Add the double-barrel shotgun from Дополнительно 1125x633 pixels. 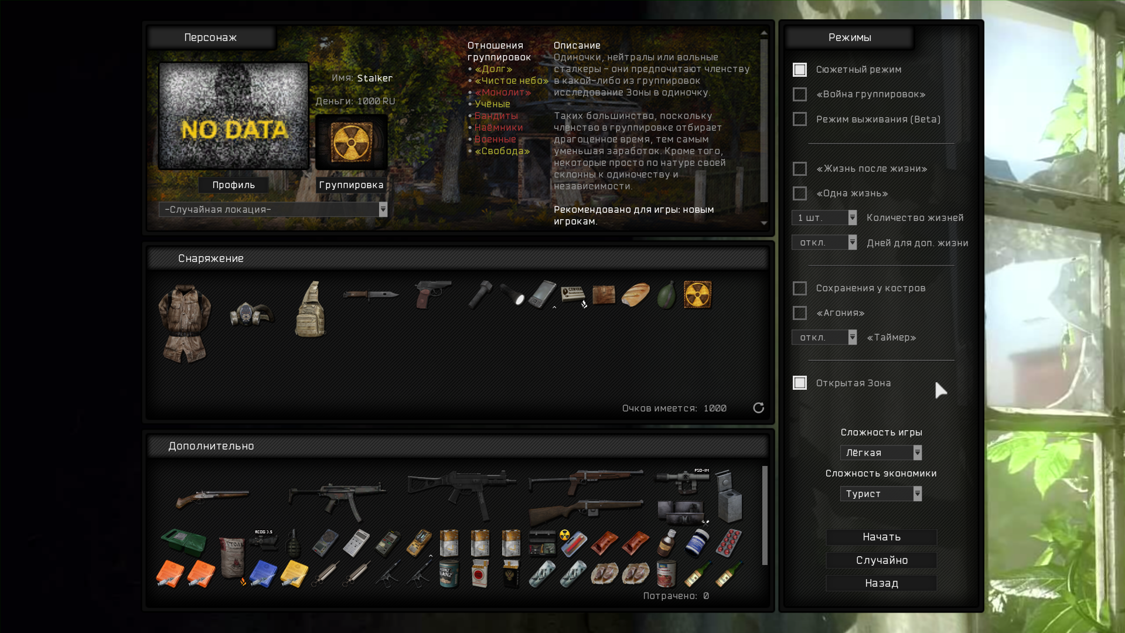pyautogui.click(x=212, y=499)
